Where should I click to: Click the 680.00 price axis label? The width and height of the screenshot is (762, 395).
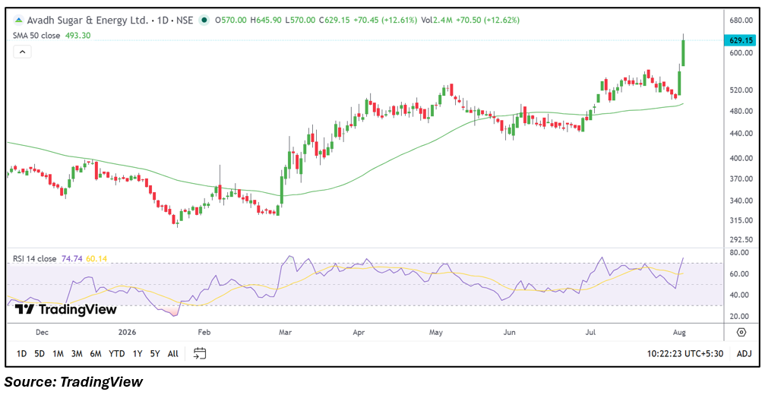coord(741,21)
